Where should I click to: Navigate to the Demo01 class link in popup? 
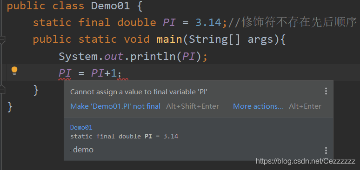pyautogui.click(x=81, y=128)
